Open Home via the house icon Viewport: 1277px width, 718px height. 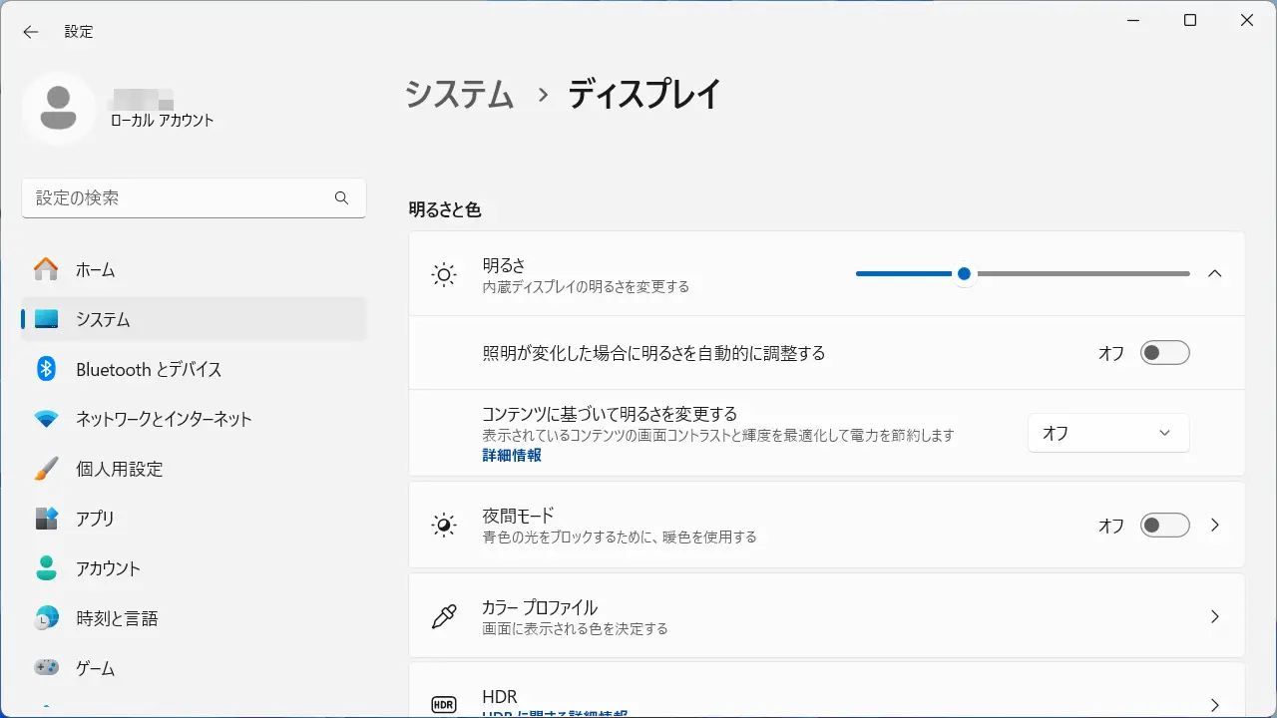coord(46,269)
